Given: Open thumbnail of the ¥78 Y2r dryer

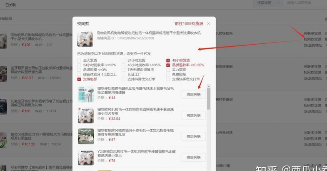Looking at the screenshot, I should tap(86, 157).
